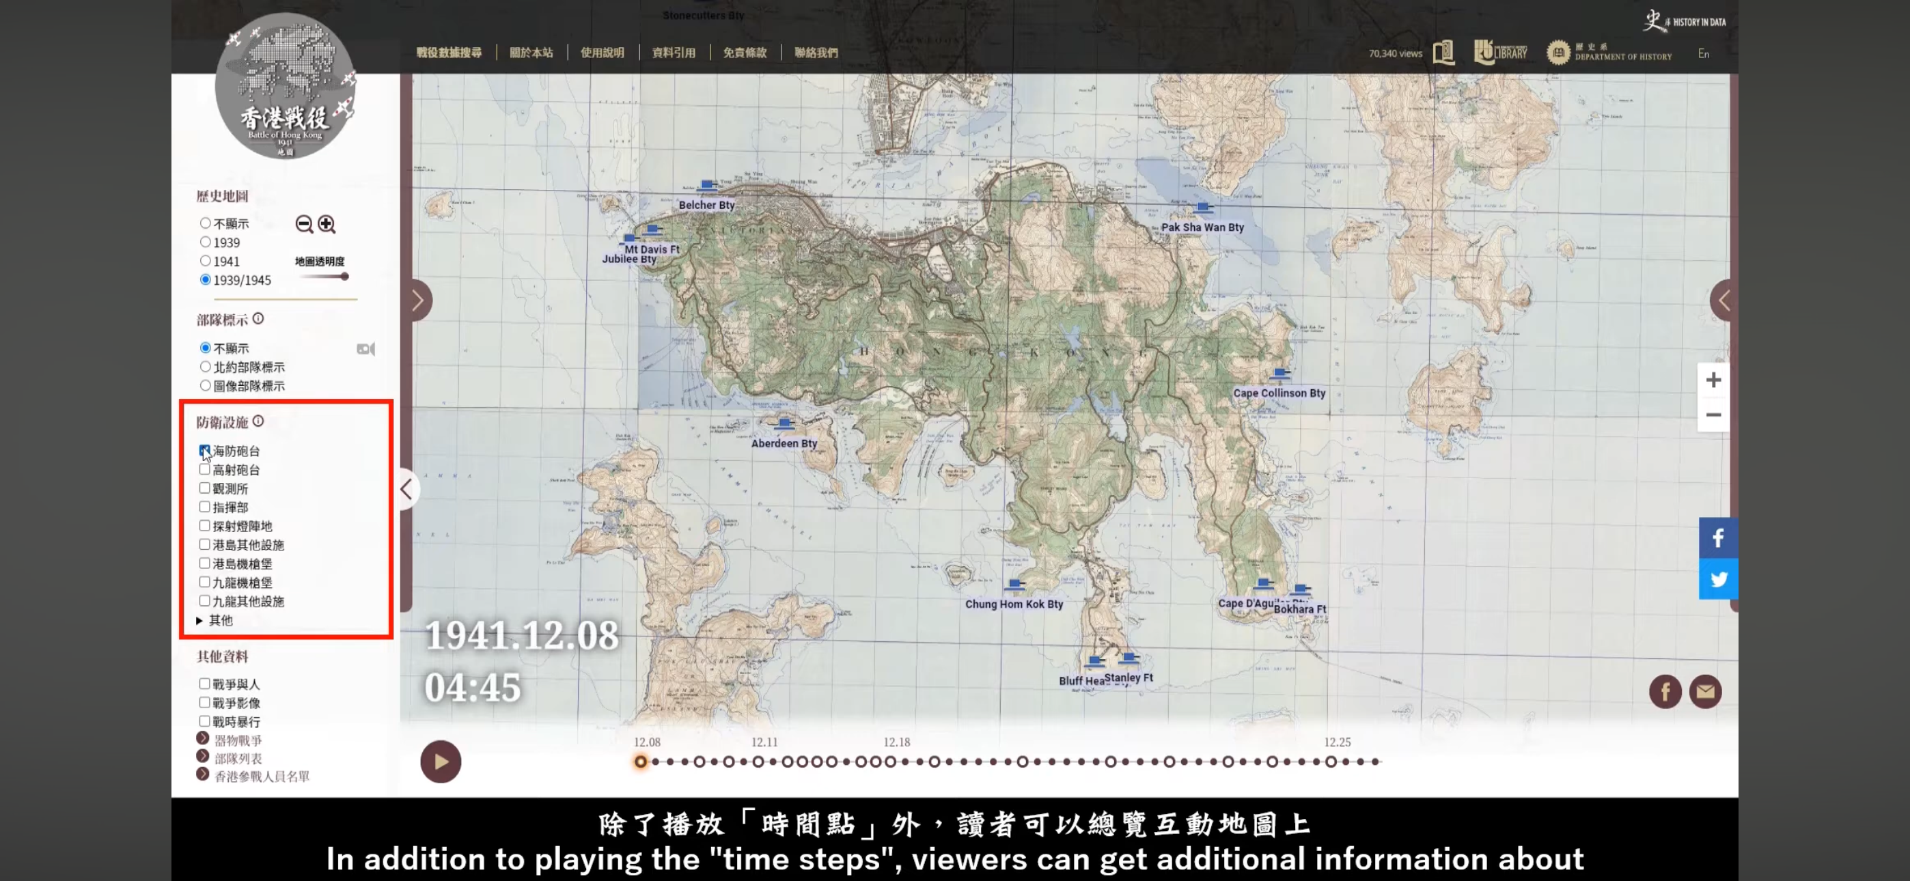1910x881 pixels.
Task: Adjust the 地圖透明度 slider handle
Action: point(345,277)
